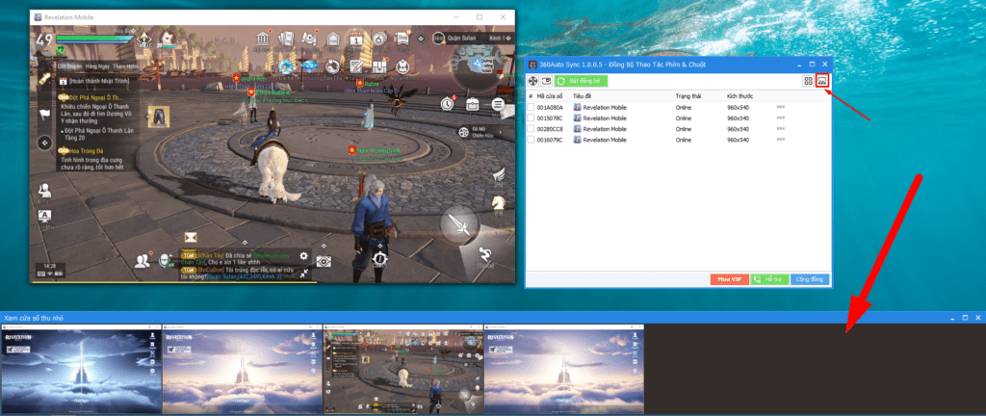Open the options dots for row 00280CC8
Viewport: 986px width, 416px height.
pyautogui.click(x=781, y=129)
